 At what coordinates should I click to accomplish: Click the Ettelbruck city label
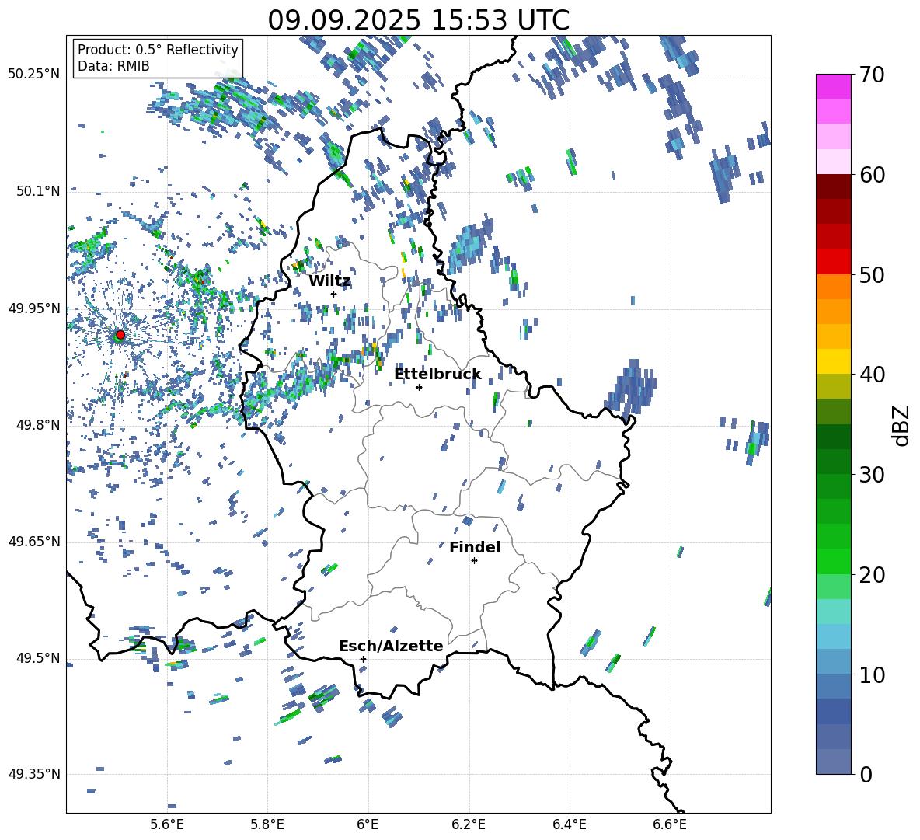tap(437, 375)
